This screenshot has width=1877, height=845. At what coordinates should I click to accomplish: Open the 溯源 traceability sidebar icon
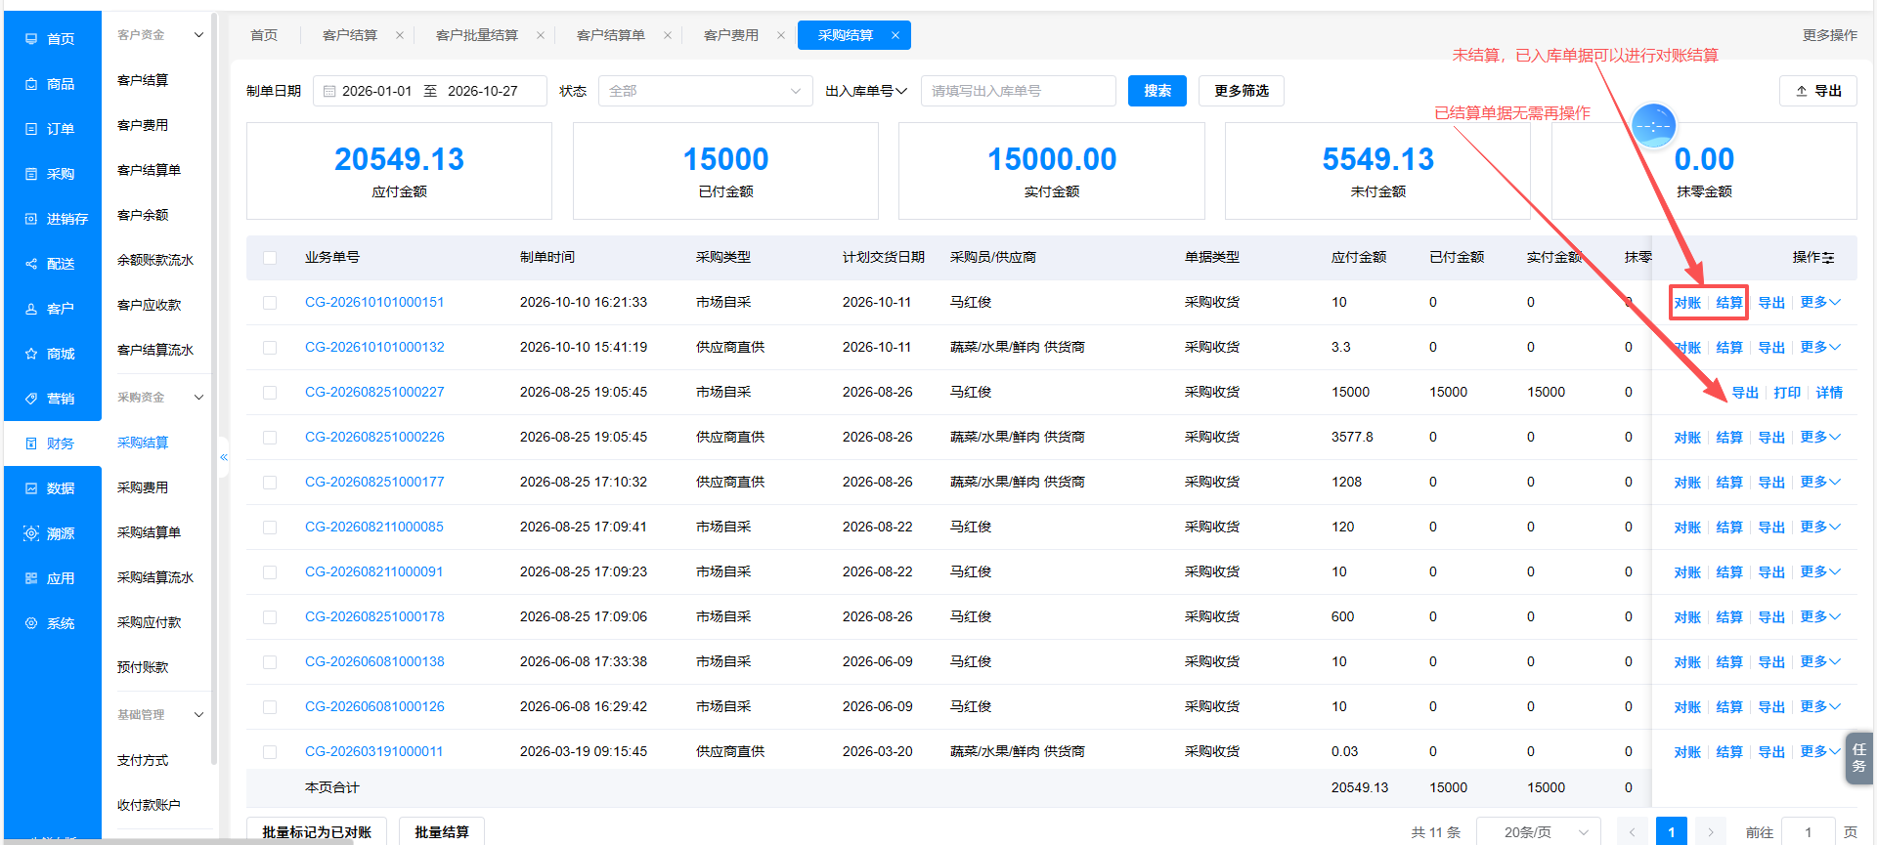[31, 533]
